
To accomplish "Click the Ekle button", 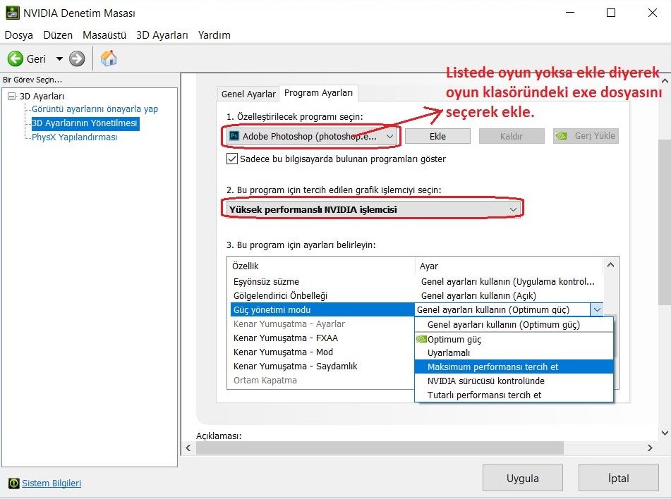I will click(437, 137).
